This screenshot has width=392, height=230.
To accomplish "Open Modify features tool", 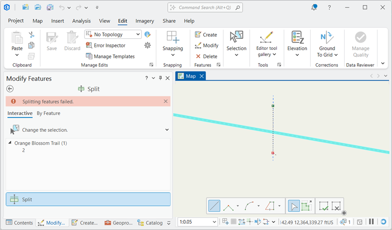I will [x=207, y=45].
